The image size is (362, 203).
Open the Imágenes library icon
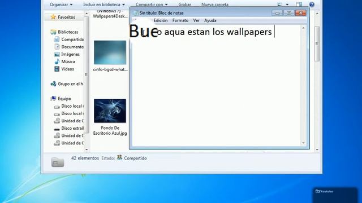click(57, 54)
